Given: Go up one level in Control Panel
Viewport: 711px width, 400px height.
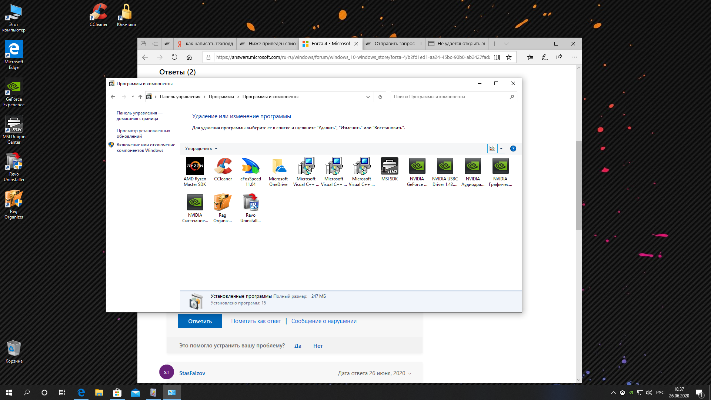Looking at the screenshot, I should (x=140, y=97).
